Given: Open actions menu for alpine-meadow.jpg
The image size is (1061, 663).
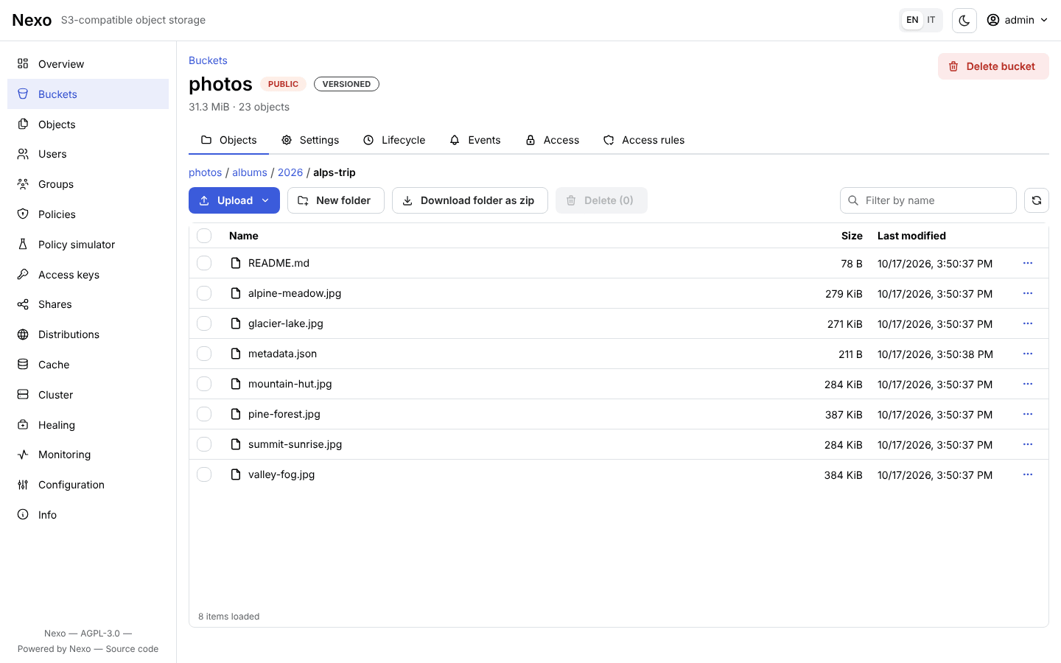Looking at the screenshot, I should tap(1028, 293).
